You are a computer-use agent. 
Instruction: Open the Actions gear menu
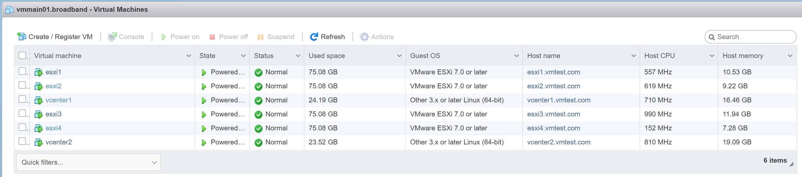[364, 37]
